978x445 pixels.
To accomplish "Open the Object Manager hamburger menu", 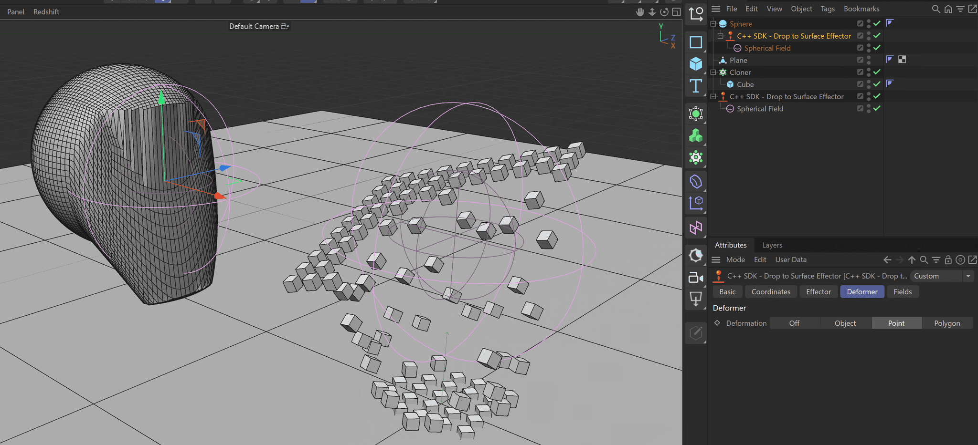I will click(x=716, y=9).
